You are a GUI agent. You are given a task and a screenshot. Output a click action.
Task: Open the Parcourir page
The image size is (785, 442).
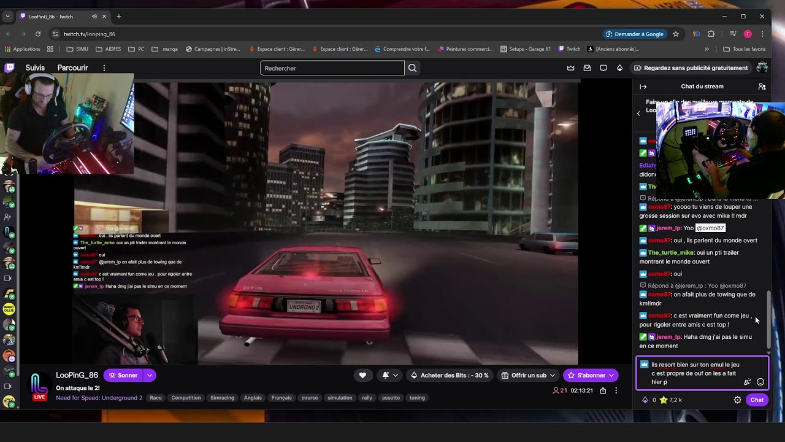73,68
